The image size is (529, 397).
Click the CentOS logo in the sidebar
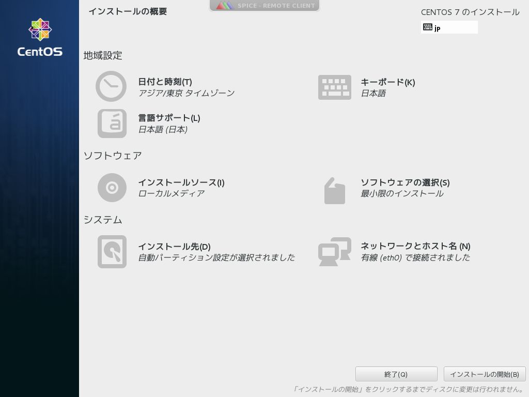[x=40, y=35]
